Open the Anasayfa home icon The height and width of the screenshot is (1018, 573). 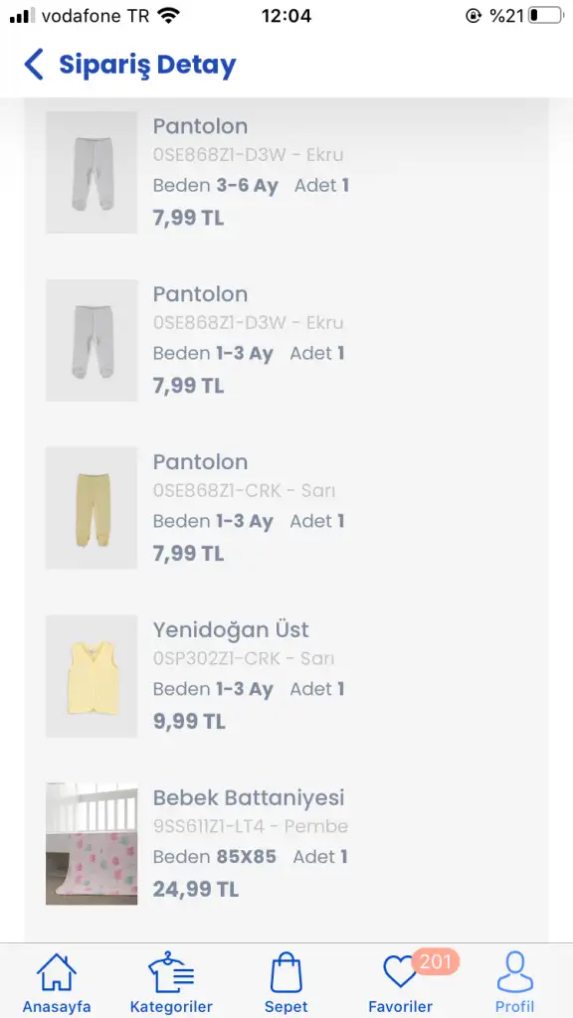[x=57, y=972]
